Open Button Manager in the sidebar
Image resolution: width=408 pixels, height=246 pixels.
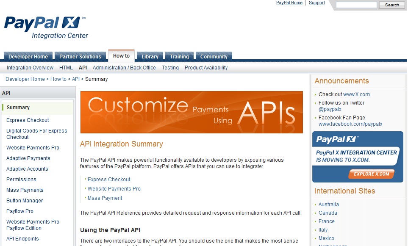[25, 201]
